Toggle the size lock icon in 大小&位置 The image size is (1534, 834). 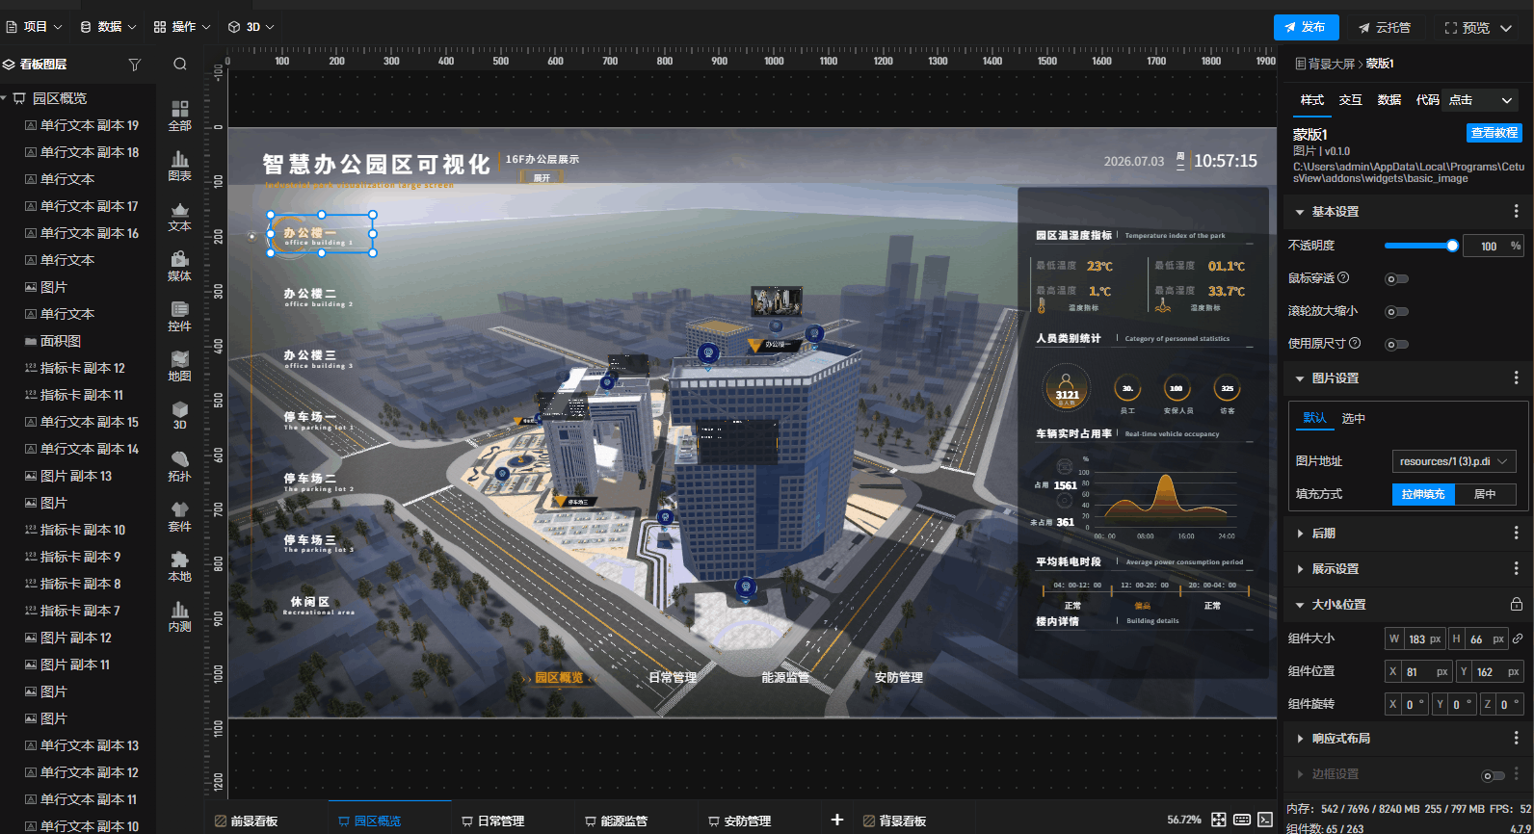click(1517, 604)
